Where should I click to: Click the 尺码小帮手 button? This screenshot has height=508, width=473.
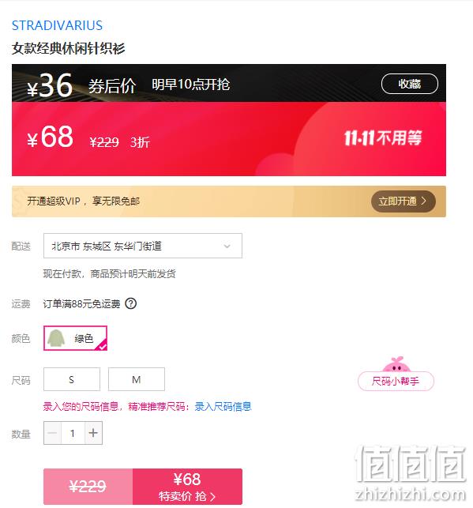(396, 381)
